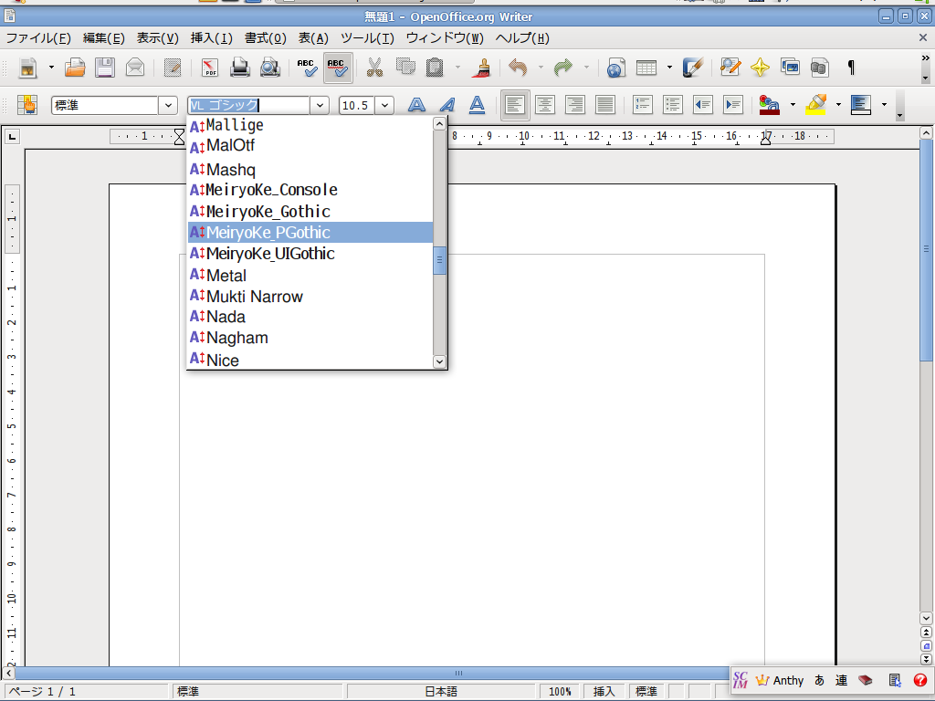Undo the last action
The height and width of the screenshot is (701, 935).
pos(518,68)
